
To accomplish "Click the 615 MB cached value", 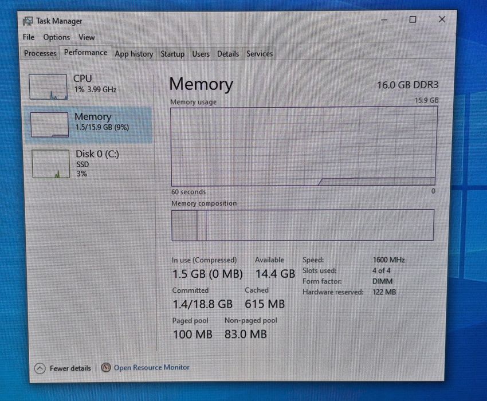I will coord(265,304).
